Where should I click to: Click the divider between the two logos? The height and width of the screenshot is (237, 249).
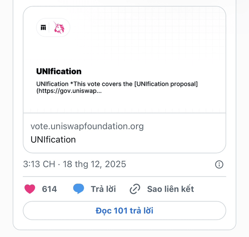click(x=49, y=28)
